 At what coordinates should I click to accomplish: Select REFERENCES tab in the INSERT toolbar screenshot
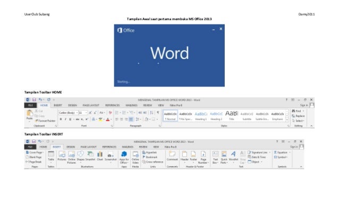point(109,147)
